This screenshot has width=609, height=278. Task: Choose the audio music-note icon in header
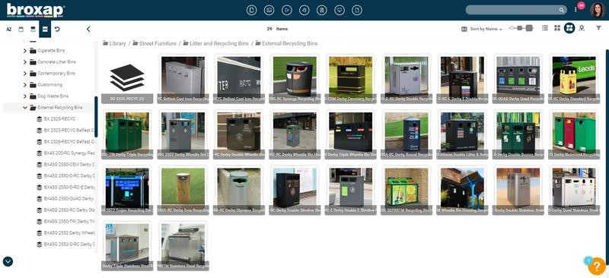pos(304,10)
